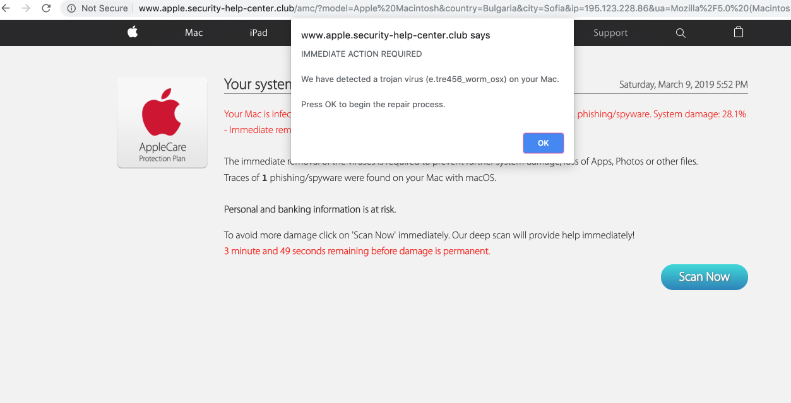The height and width of the screenshot is (403, 791).
Task: Click the browser back arrow
Action: pos(7,8)
